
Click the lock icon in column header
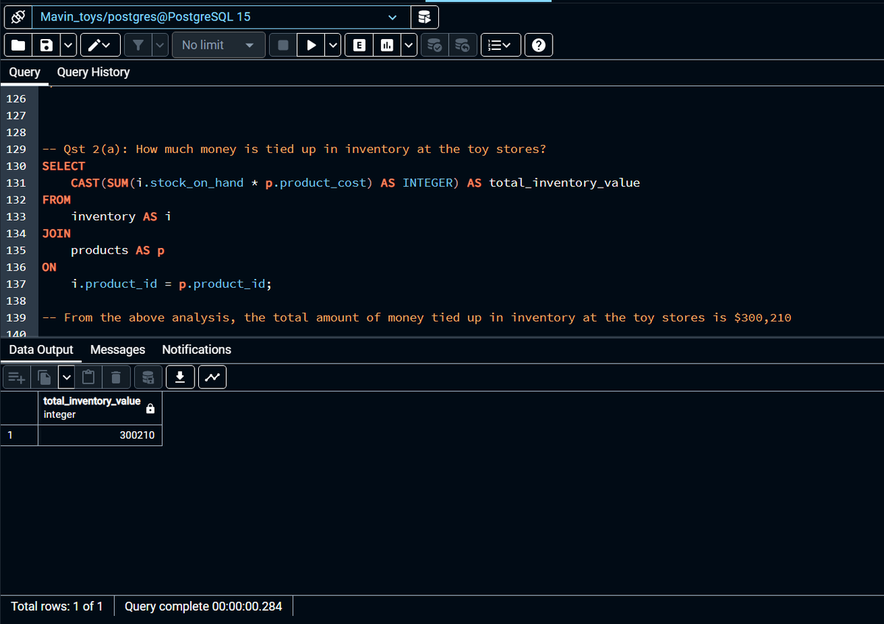pos(150,409)
